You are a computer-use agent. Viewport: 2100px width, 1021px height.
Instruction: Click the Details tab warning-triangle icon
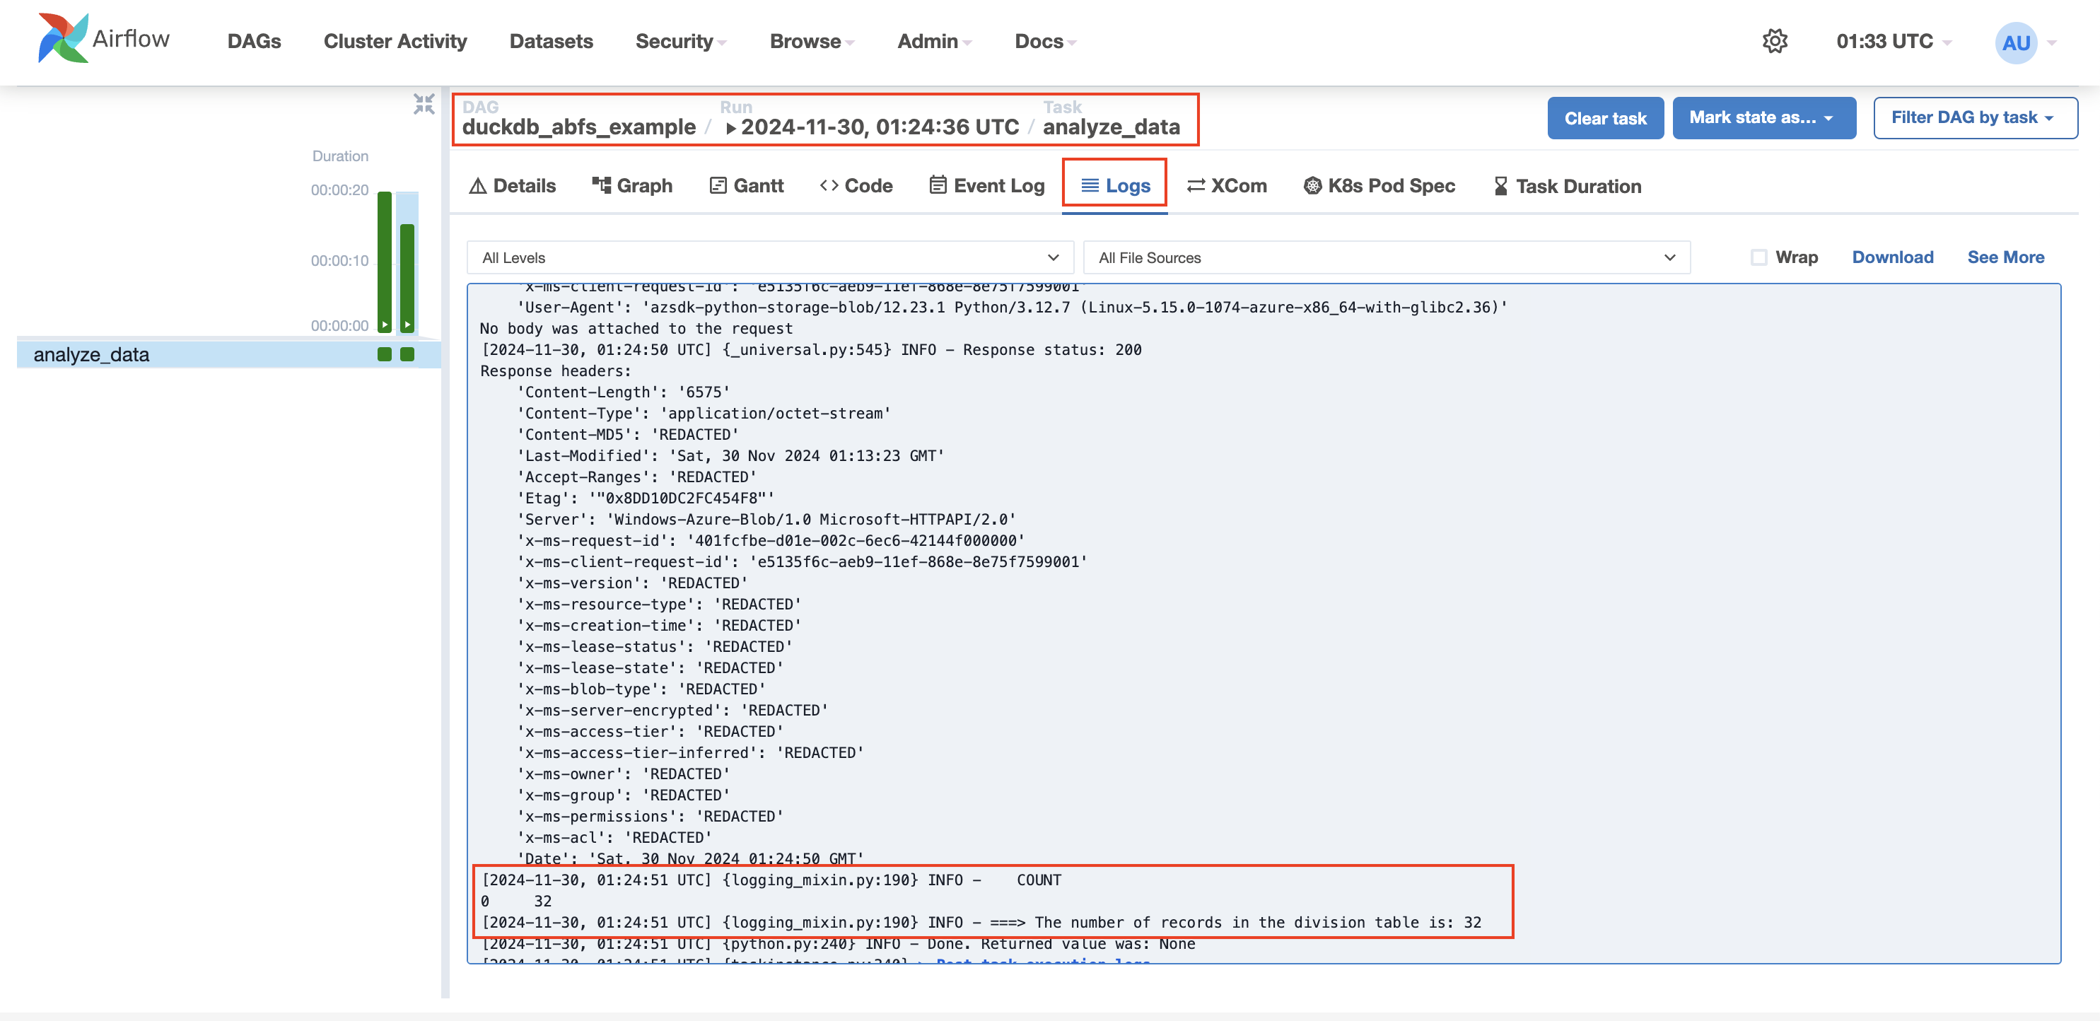coord(478,186)
